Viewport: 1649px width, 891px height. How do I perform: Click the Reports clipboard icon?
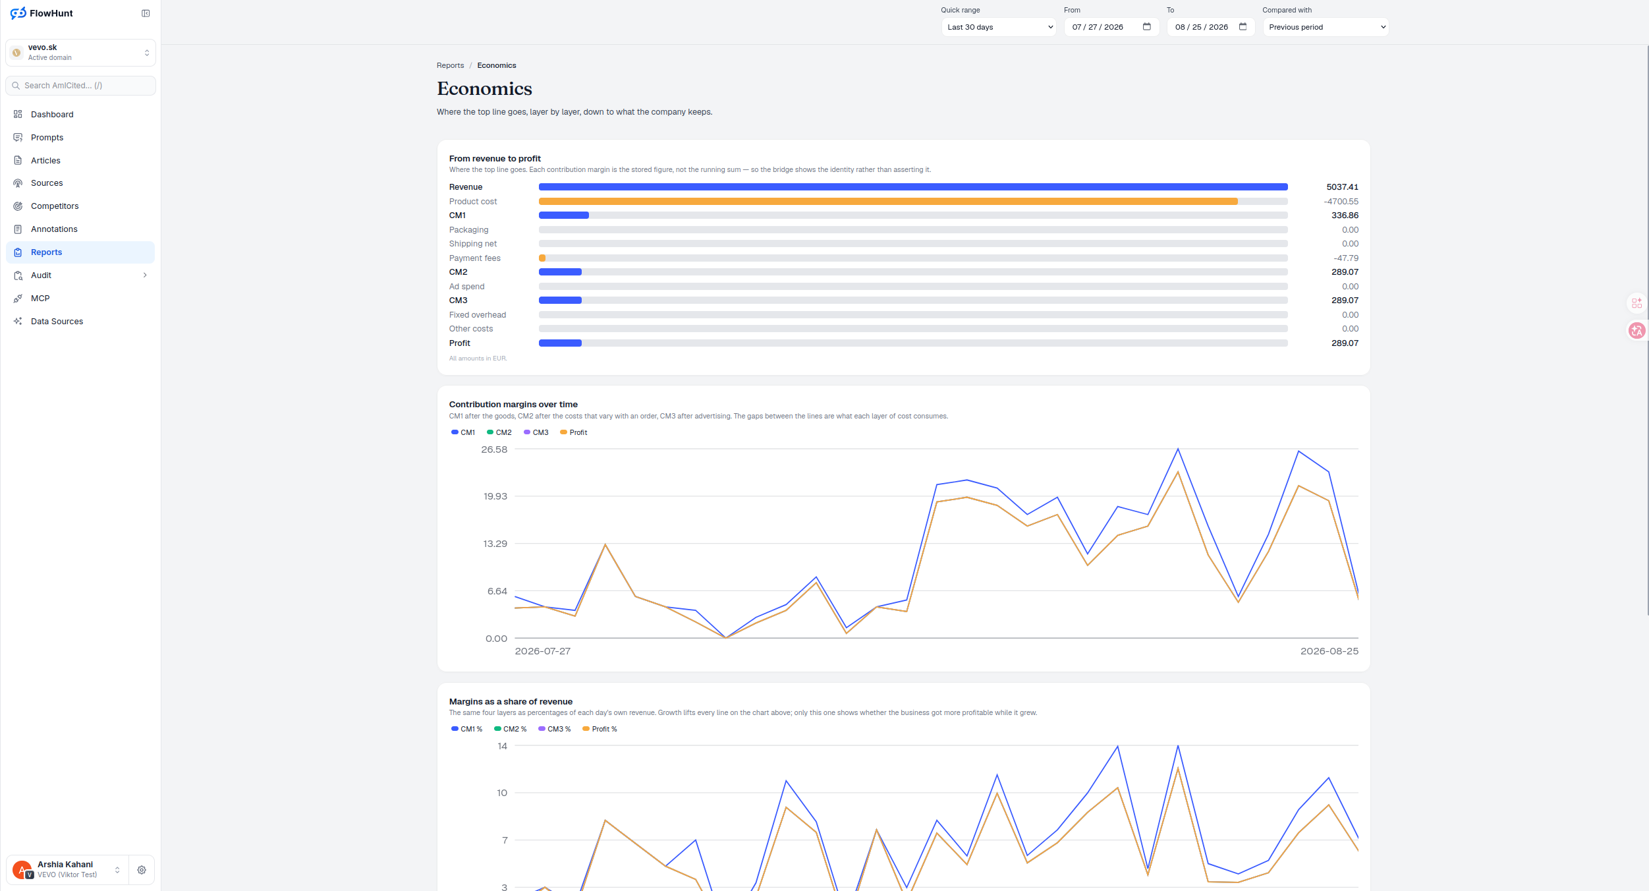tap(18, 252)
